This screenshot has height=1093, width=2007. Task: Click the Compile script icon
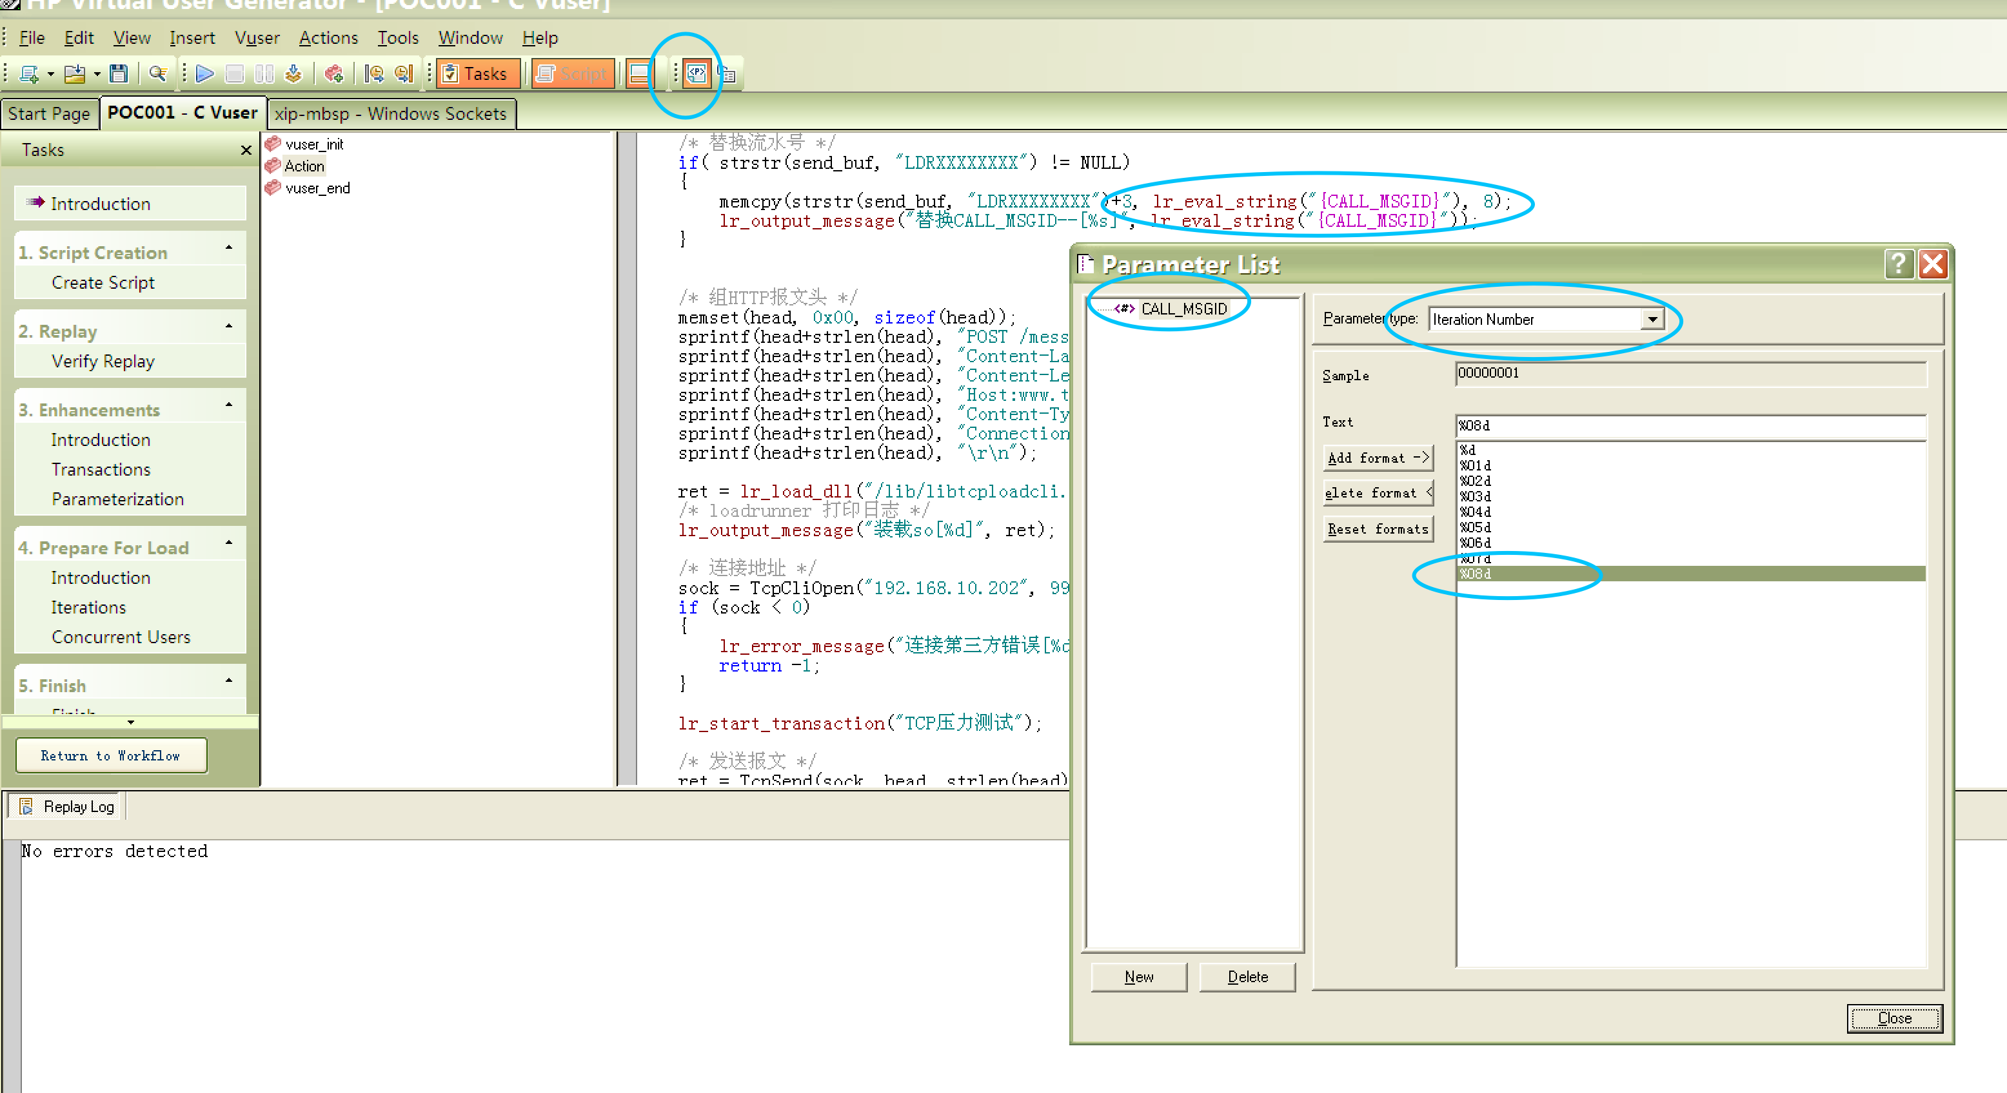coord(293,74)
